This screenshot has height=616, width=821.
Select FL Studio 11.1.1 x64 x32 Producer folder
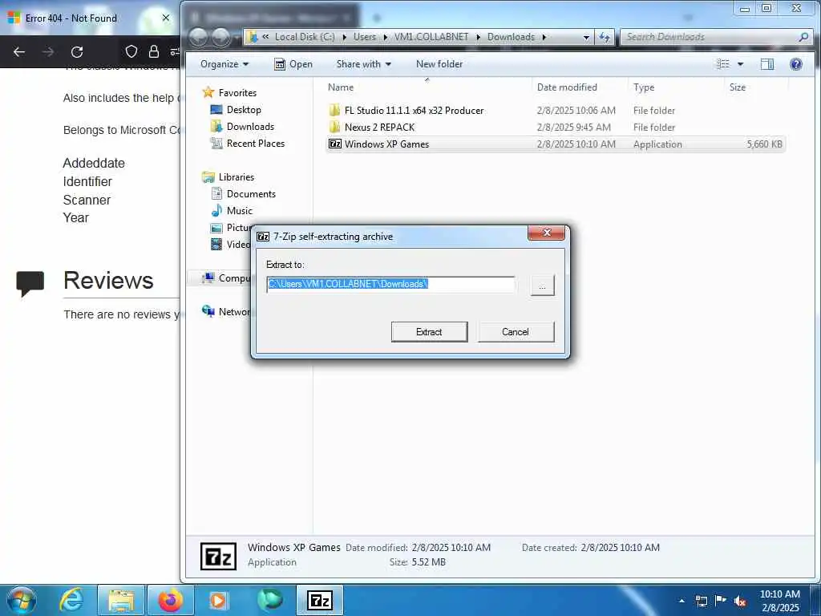[414, 111]
